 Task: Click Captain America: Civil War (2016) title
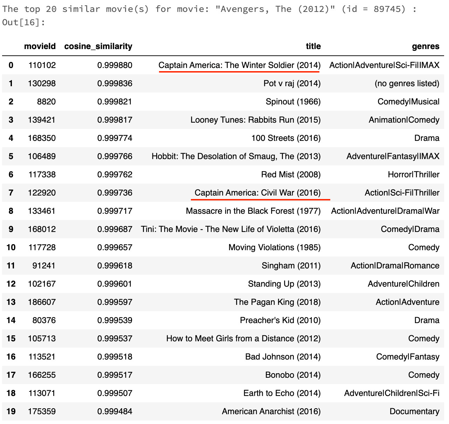pos(257,193)
